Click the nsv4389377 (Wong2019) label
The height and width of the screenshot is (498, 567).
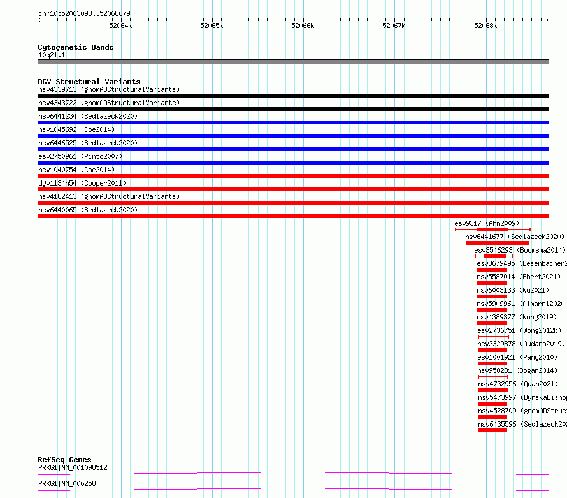[517, 317]
